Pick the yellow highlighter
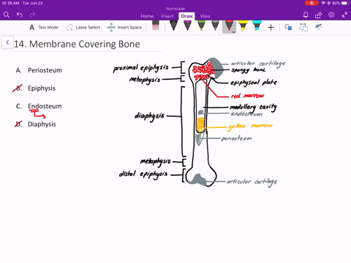The width and height of the screenshot is (351, 263). point(243,26)
